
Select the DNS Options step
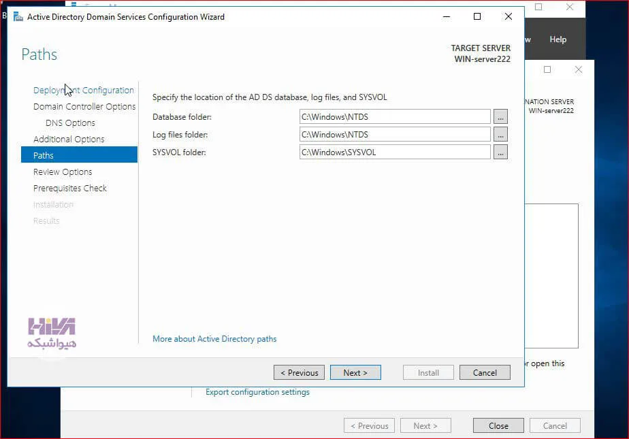(70, 123)
